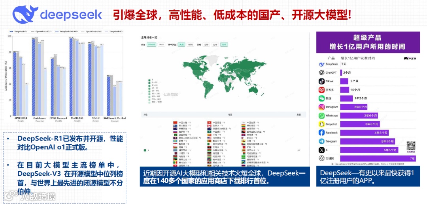This screenshot has width=427, height=204.
Task: Toggle the 总榜 category filter chip
Action: pos(205,45)
